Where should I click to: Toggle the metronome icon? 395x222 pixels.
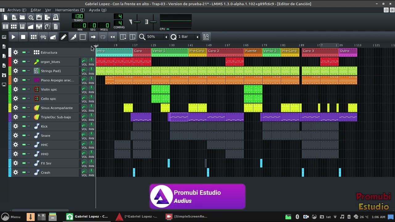click(x=56, y=18)
